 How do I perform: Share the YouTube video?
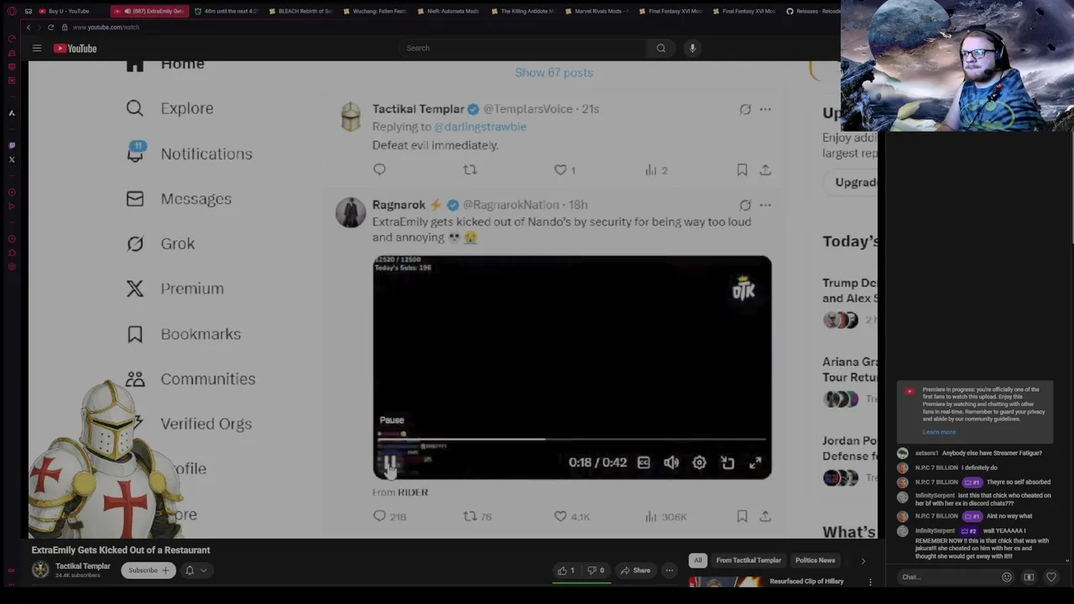[x=635, y=570]
